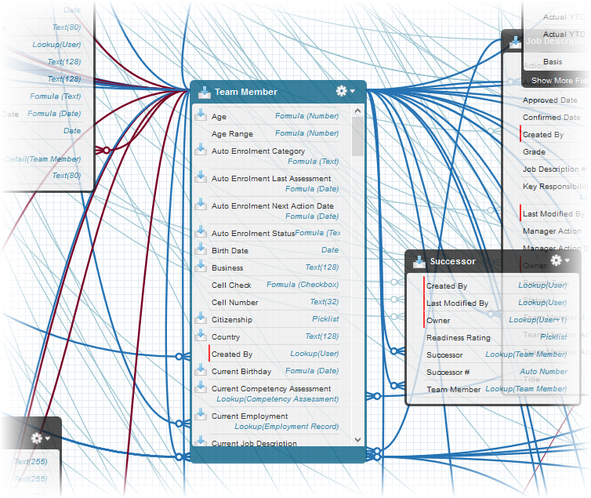Open gear menu on the bottom-left object
This screenshot has width=591, height=498.
(39, 438)
